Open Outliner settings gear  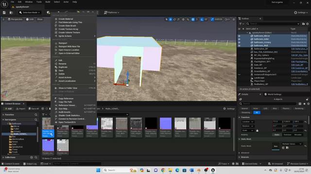[308, 24]
